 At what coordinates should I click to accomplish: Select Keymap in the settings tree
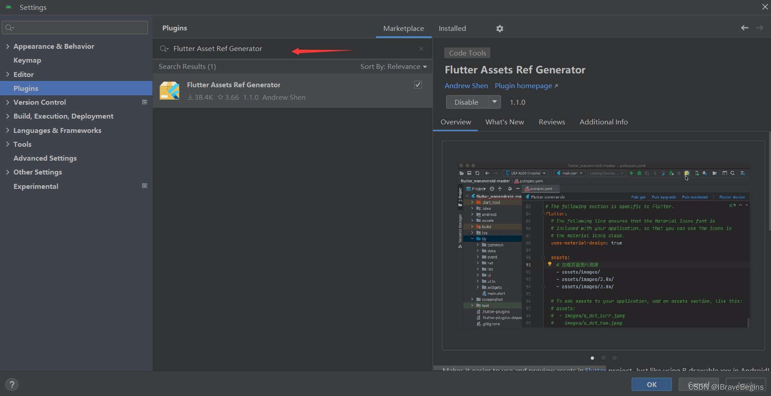[27, 60]
